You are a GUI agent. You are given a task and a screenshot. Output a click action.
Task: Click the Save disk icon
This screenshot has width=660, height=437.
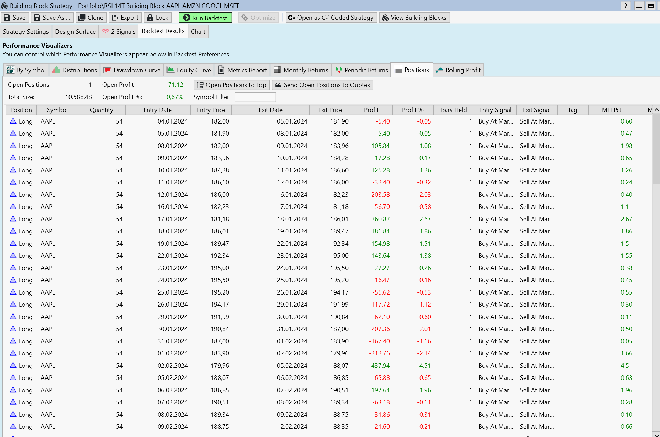coord(7,18)
